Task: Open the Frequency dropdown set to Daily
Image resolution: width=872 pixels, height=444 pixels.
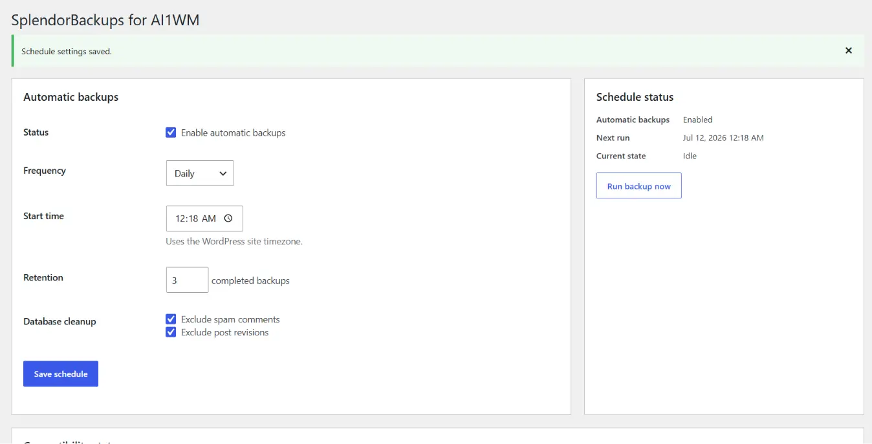Action: tap(200, 173)
